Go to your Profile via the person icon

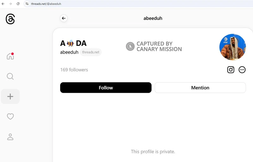pyautogui.click(x=10, y=137)
